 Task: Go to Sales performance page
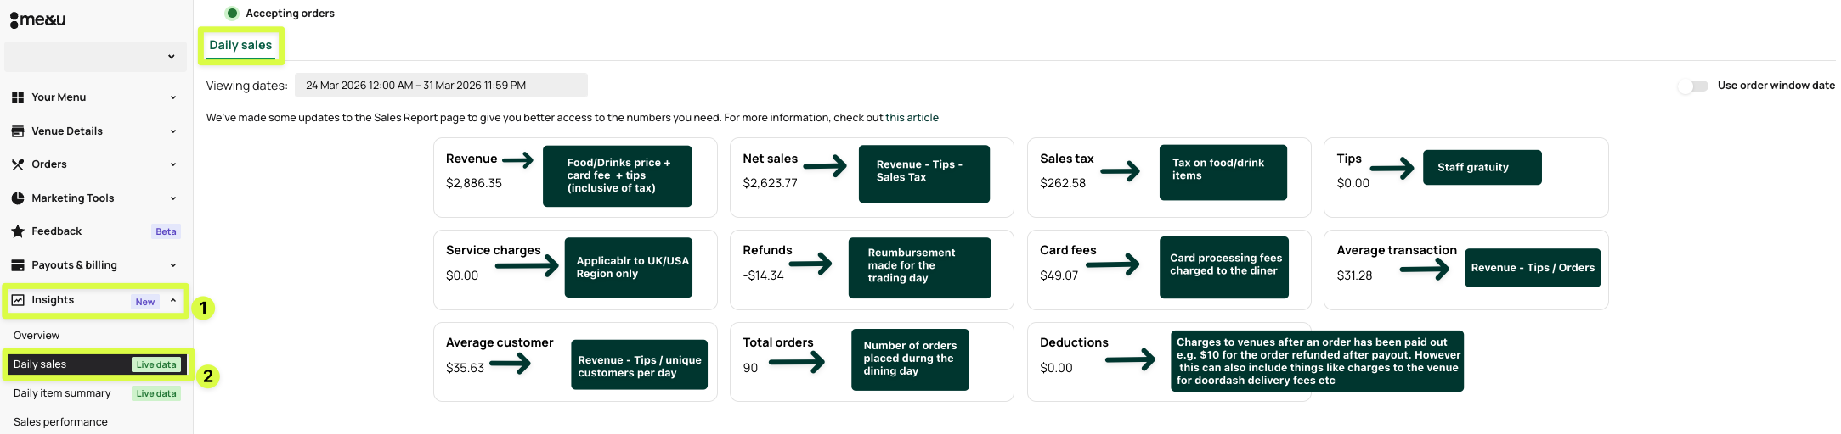point(60,422)
